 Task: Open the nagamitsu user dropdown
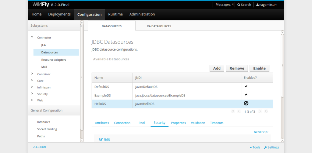(x=267, y=5)
